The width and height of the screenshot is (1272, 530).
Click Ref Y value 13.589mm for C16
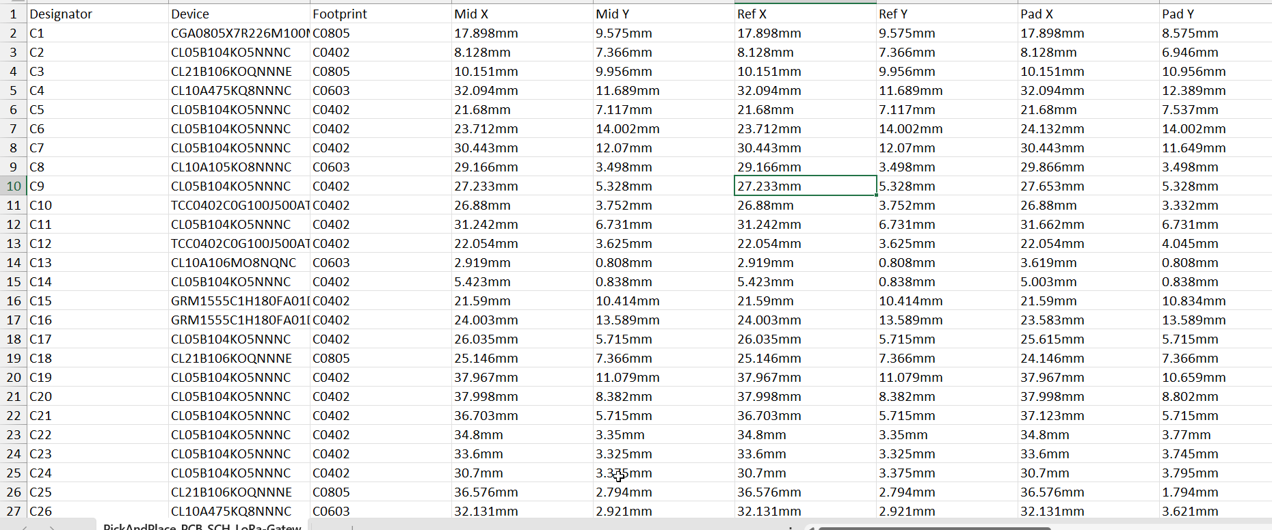tap(946, 320)
